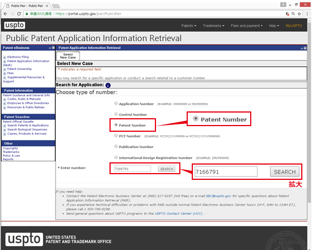
Task: Select the Application Number radio button
Action: click(x=116, y=104)
